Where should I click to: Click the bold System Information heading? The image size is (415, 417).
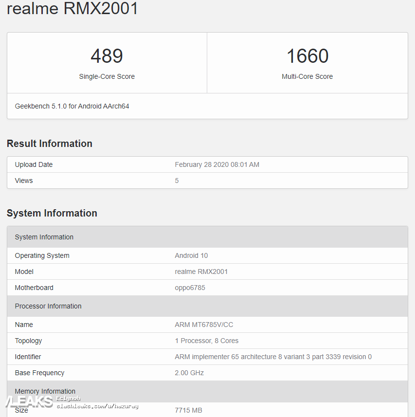(x=52, y=213)
